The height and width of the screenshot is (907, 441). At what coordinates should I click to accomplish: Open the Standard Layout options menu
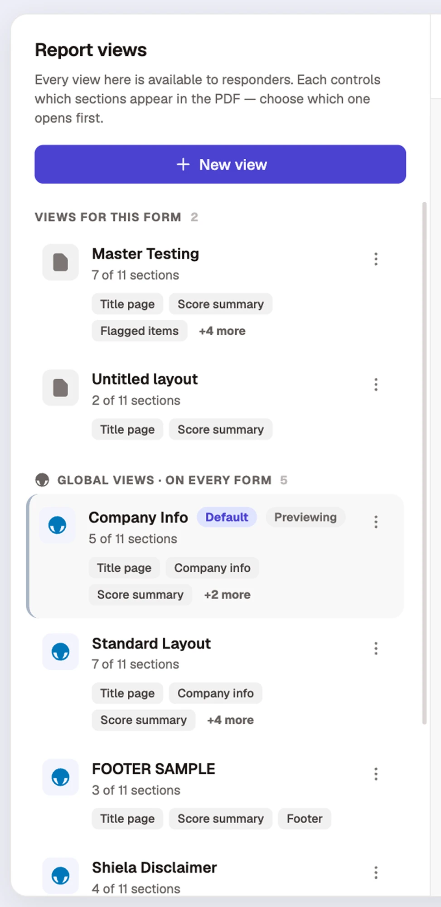pos(376,649)
